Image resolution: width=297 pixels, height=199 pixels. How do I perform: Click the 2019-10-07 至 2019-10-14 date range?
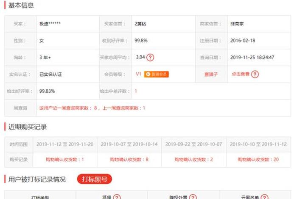tap(129, 144)
